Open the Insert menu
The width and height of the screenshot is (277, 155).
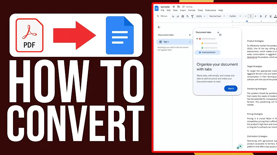[183, 10]
